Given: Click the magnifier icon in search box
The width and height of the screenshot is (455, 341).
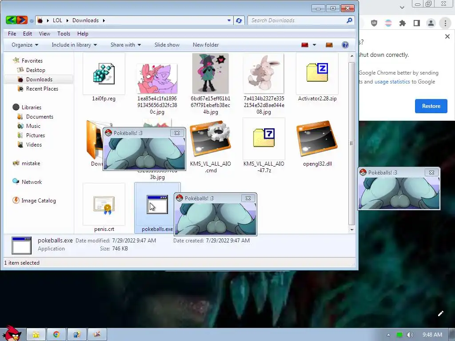Looking at the screenshot, I should coord(349,20).
